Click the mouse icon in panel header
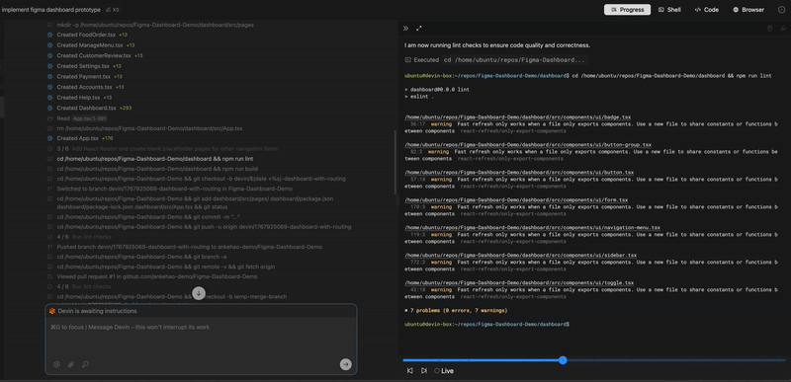 (770, 29)
